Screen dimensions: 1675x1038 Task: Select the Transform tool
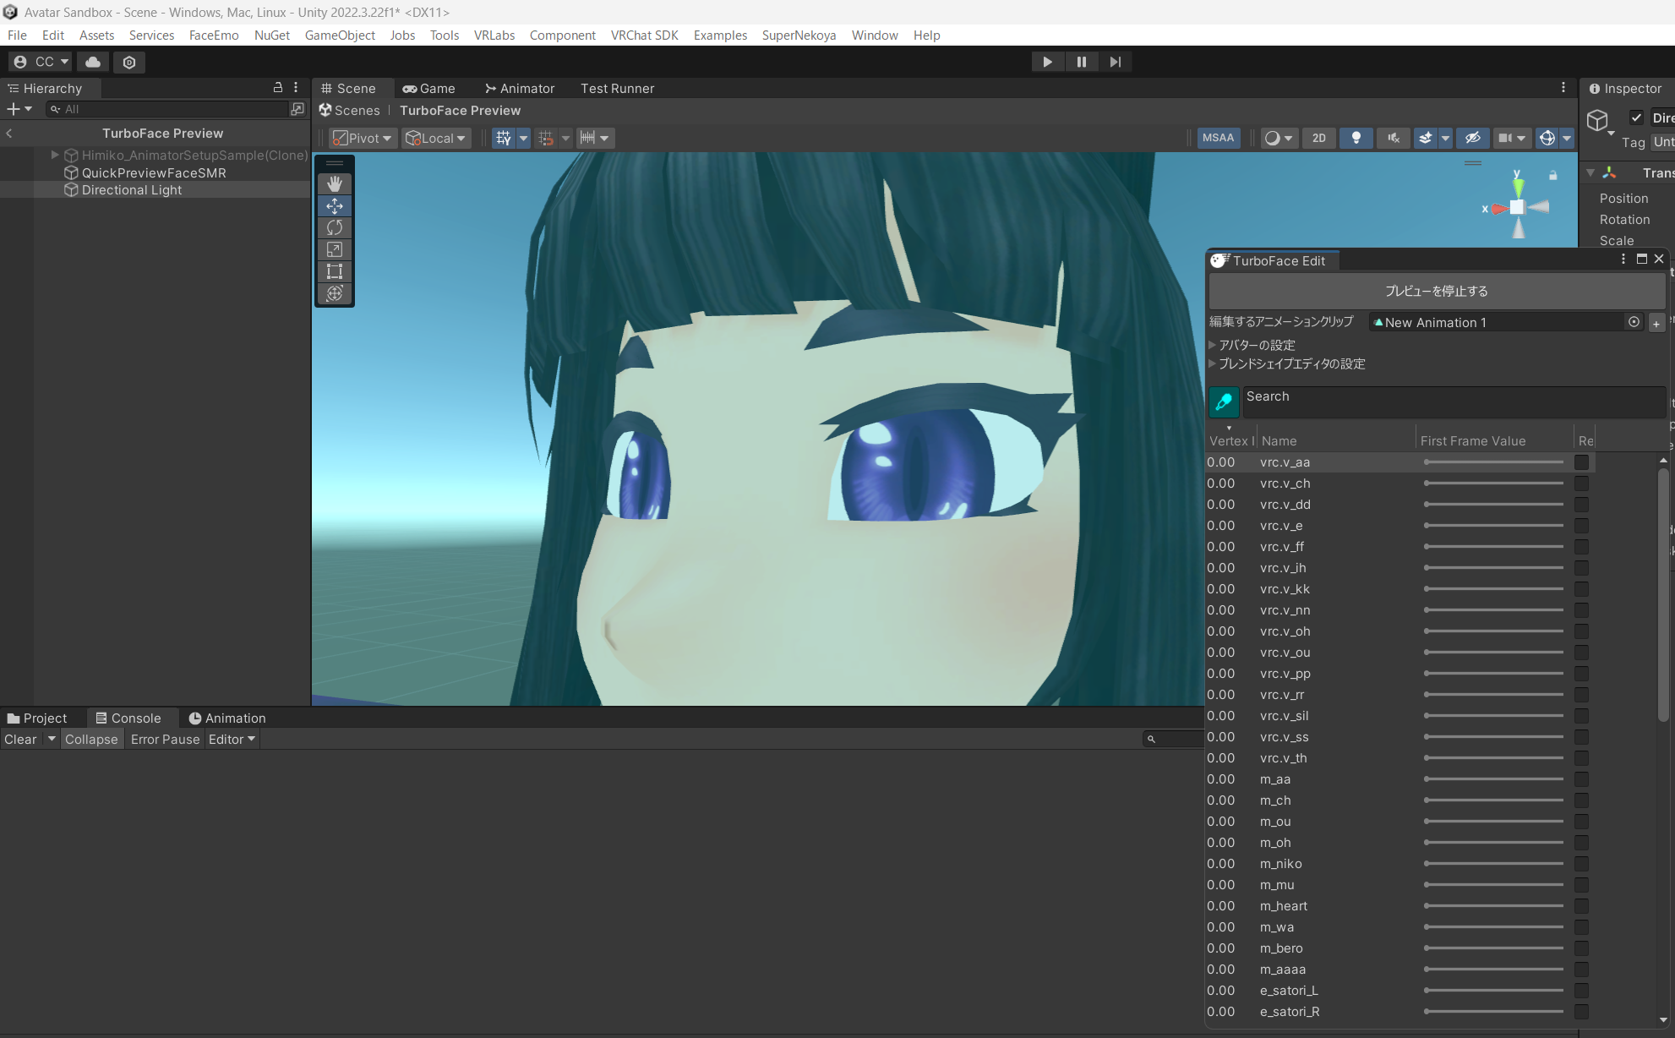tap(335, 293)
